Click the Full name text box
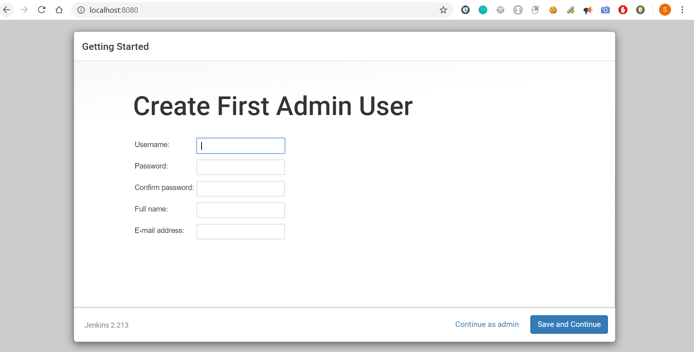Viewport: 694px width, 352px height. (x=241, y=210)
